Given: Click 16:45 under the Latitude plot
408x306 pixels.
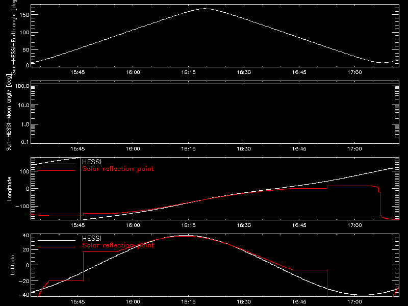Looking at the screenshot, I should [x=299, y=301].
